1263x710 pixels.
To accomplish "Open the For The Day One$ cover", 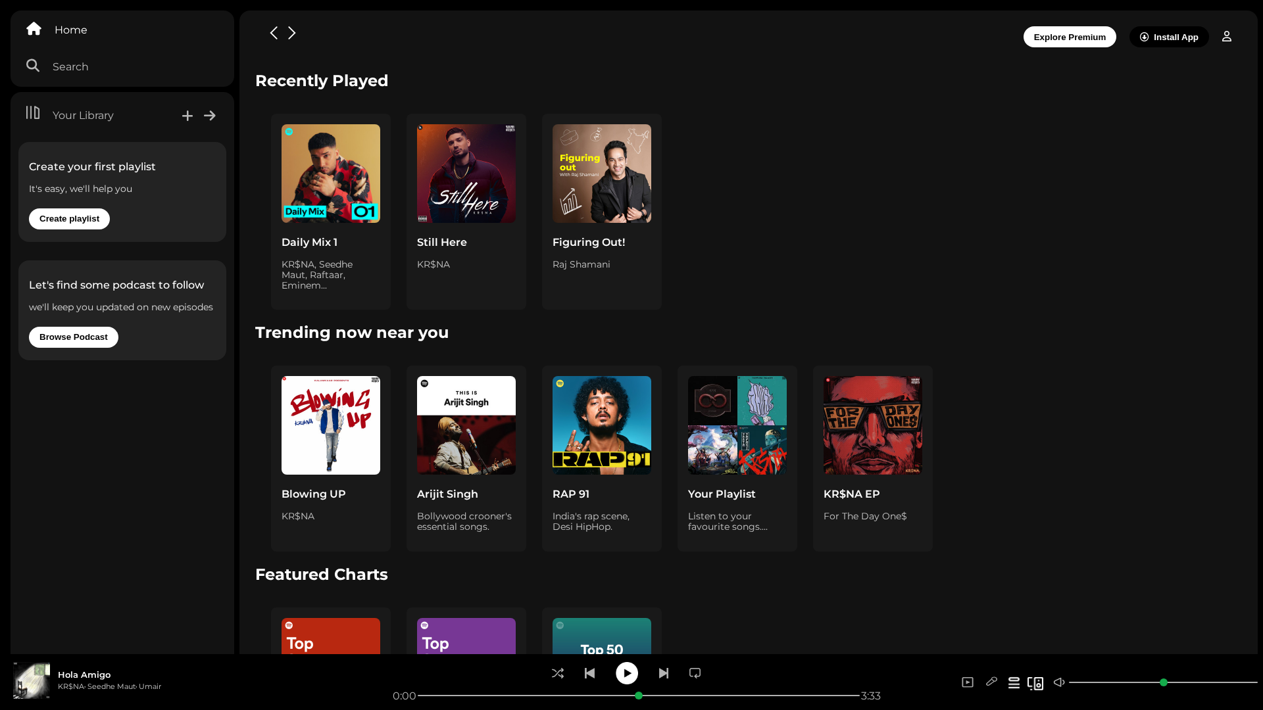I will tap(873, 425).
